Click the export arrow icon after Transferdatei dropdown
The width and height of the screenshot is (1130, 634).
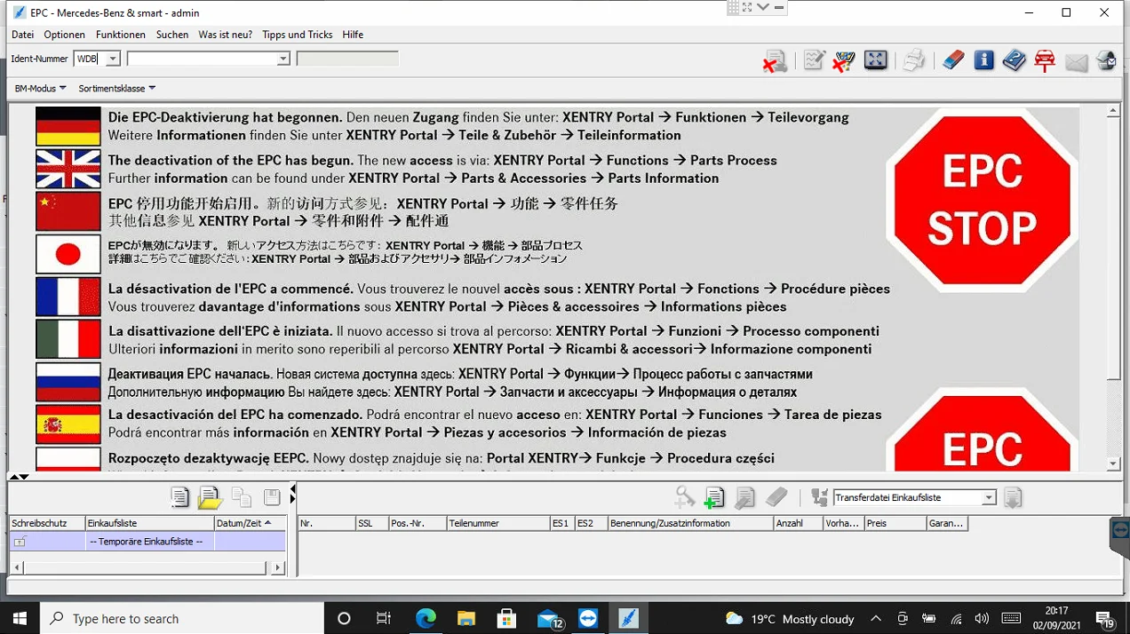pyautogui.click(x=1013, y=498)
